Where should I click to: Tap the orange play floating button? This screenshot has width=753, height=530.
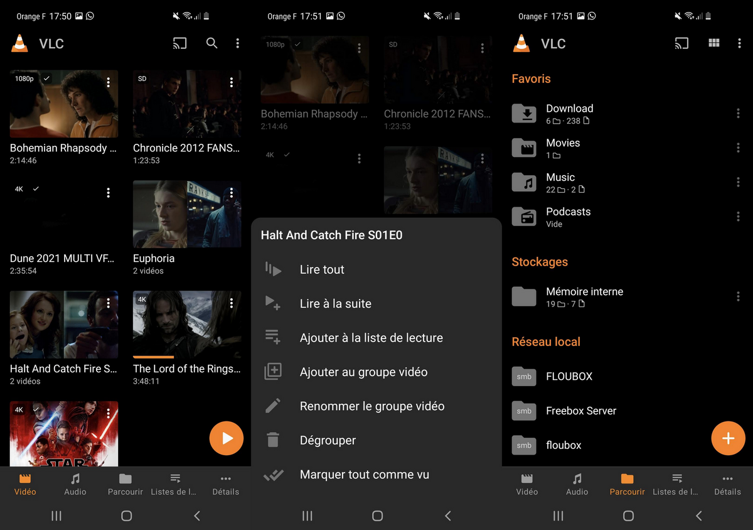point(226,438)
